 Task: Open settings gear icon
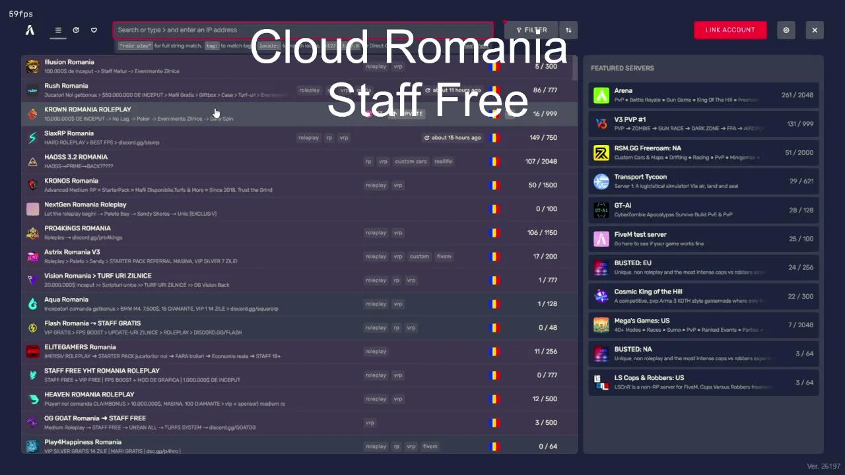[x=786, y=30]
